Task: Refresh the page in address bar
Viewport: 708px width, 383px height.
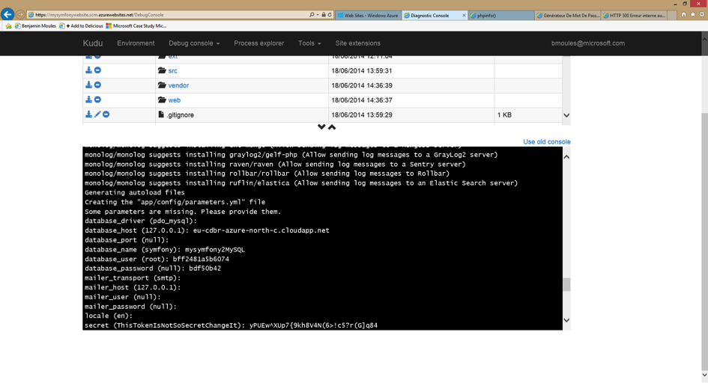Action: tap(330, 15)
